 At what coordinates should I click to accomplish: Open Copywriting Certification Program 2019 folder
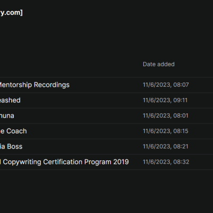(x=64, y=162)
